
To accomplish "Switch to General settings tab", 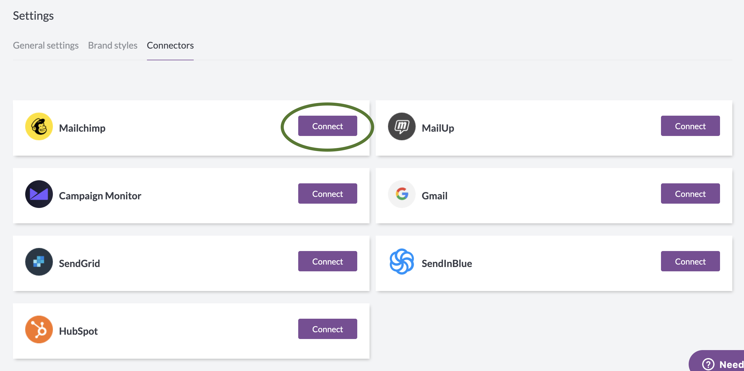I will click(46, 45).
